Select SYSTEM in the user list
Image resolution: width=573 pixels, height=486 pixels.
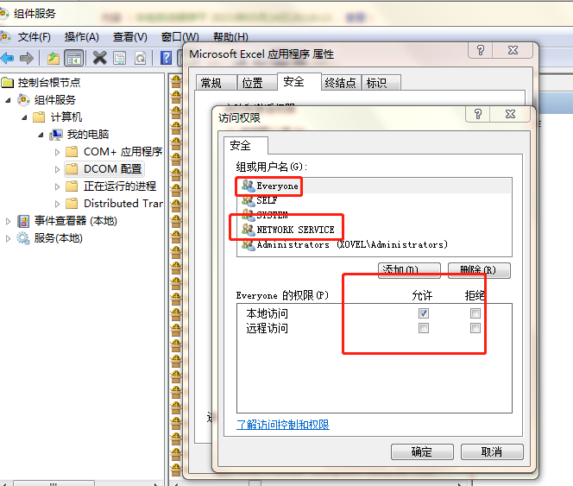tap(375, 215)
